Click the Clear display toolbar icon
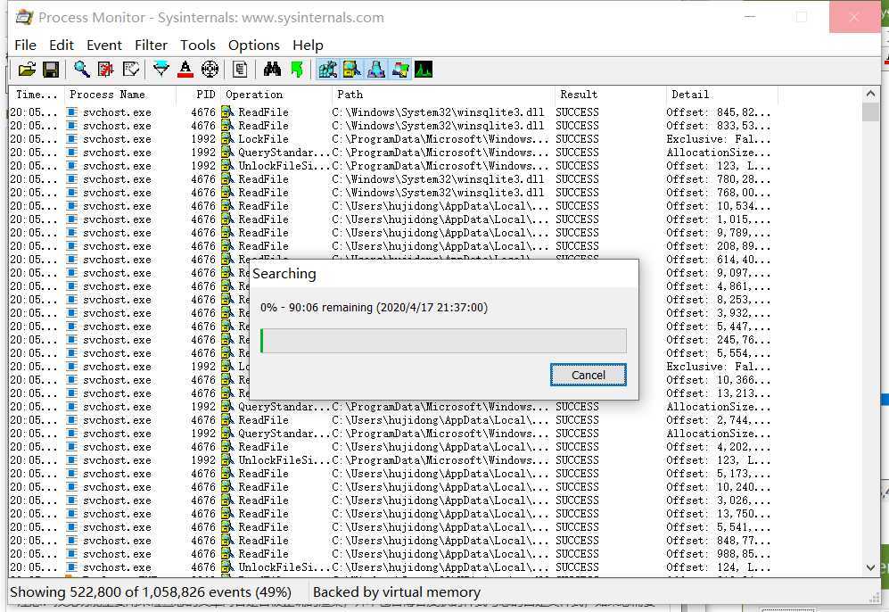889x612 pixels. tap(131, 70)
